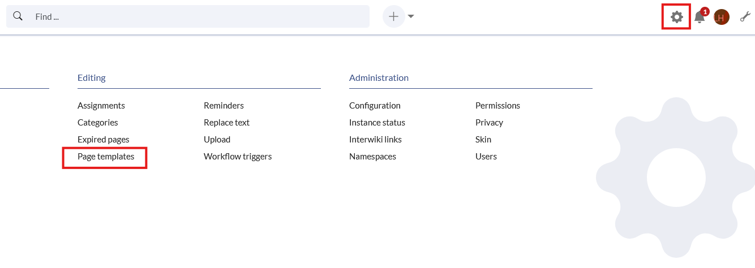The width and height of the screenshot is (755, 268).
Task: Type in the Find search field
Action: (x=198, y=16)
